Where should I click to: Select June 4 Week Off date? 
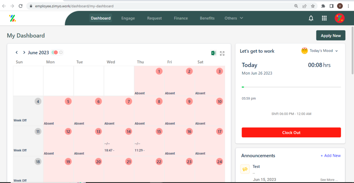(x=38, y=101)
